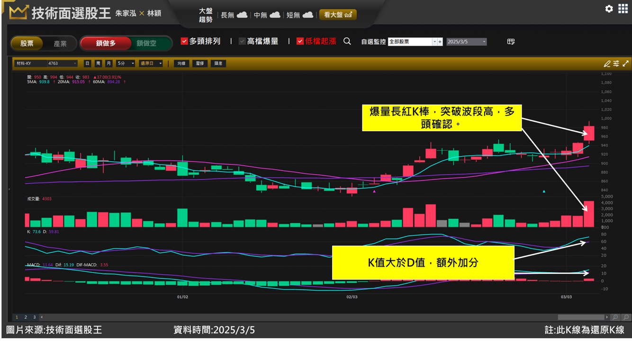Expand chart to fullscreen icon
Viewport: 632px width, 341px height.
[625, 63]
